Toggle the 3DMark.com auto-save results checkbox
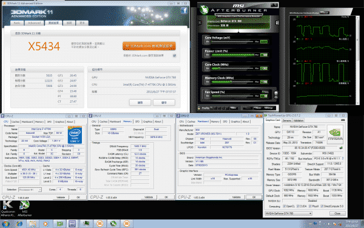Image resolution: width=364 pixels, height=228 pixels. tap(175, 55)
